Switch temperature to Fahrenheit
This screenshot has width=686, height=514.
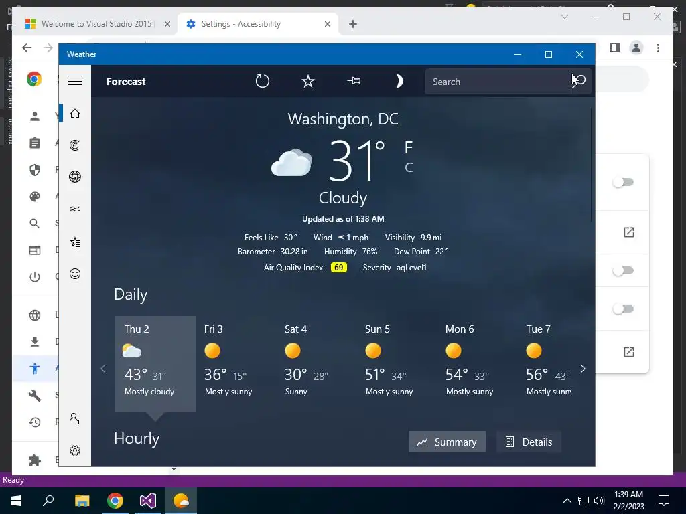click(408, 147)
